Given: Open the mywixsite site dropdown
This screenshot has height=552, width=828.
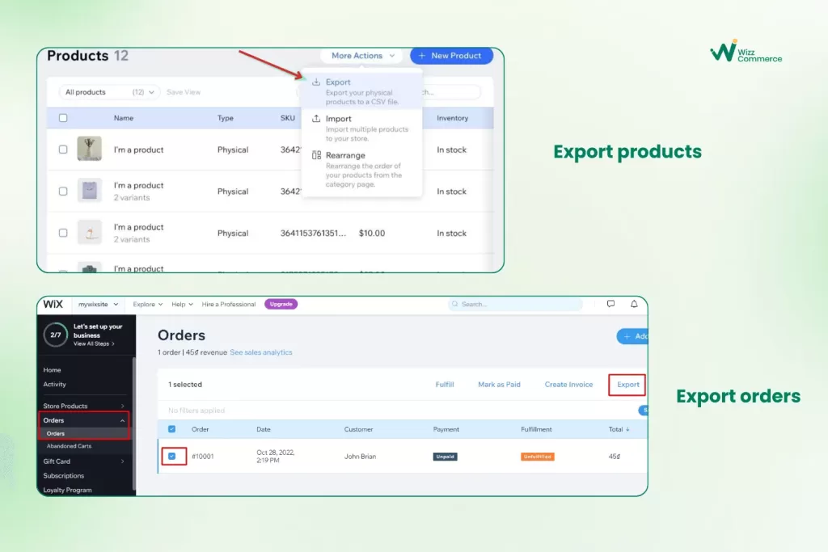Looking at the screenshot, I should point(98,304).
